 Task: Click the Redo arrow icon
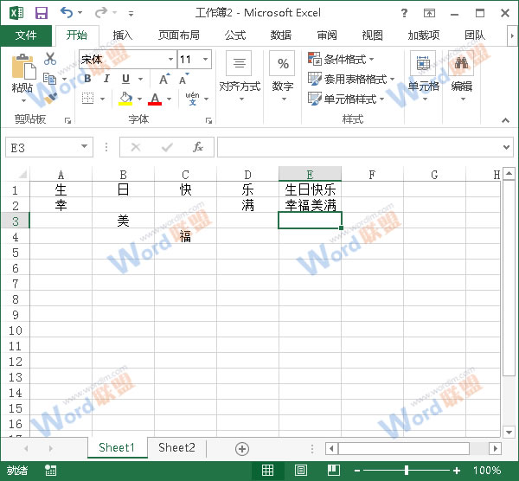(101, 13)
